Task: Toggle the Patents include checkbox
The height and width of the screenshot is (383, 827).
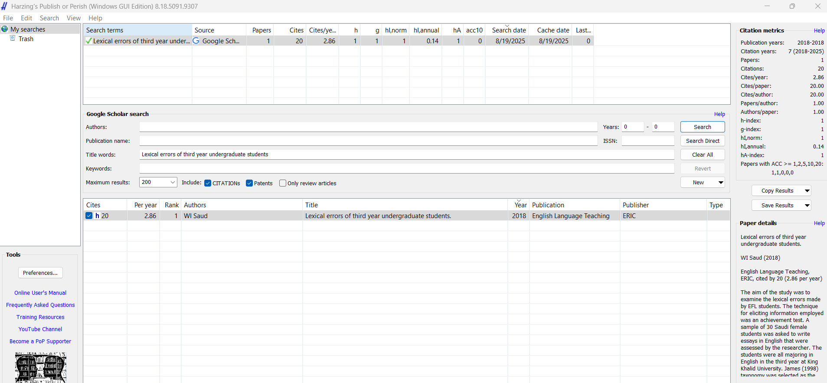Action: click(x=249, y=183)
